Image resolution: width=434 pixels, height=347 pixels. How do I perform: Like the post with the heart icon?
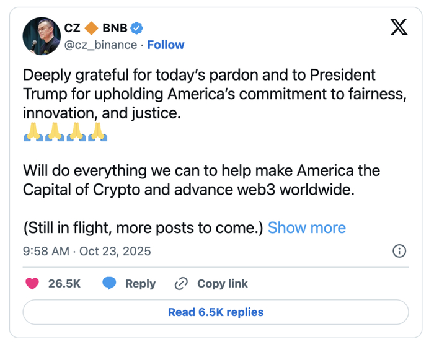pos(32,284)
